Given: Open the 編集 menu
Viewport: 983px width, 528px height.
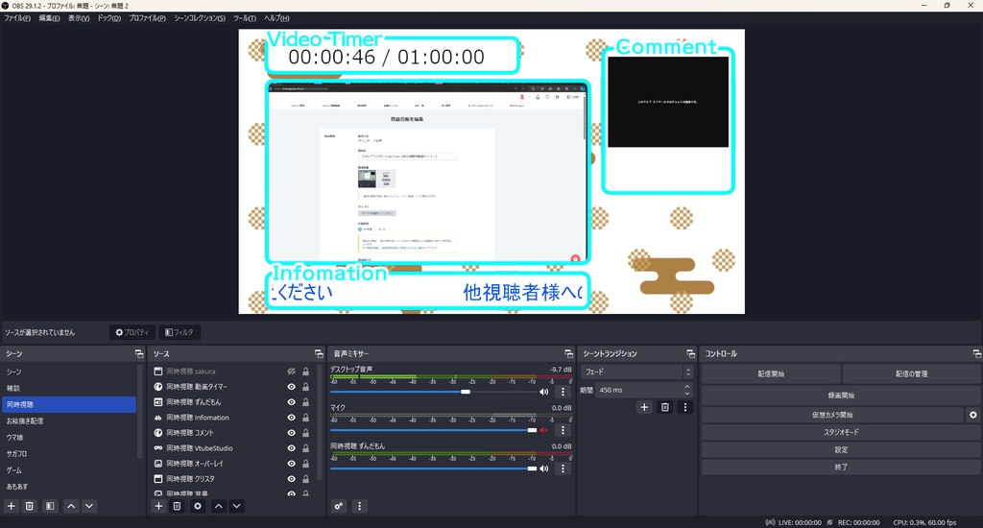Looking at the screenshot, I should coord(50,18).
